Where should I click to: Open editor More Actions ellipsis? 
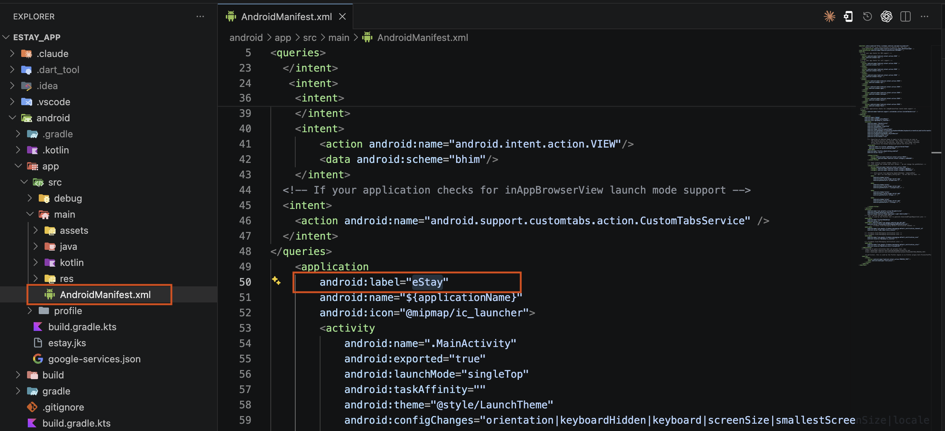[x=925, y=16]
